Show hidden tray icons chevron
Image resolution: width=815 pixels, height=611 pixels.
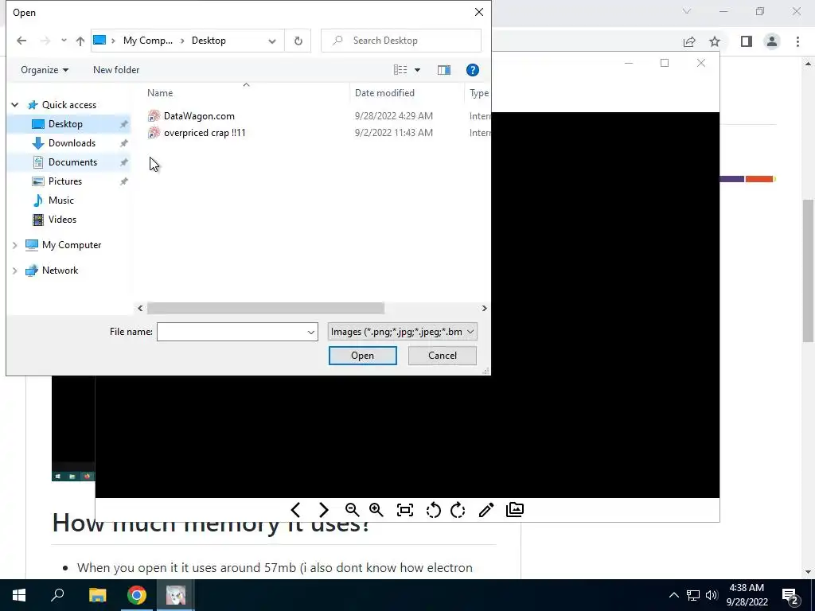[673, 595]
